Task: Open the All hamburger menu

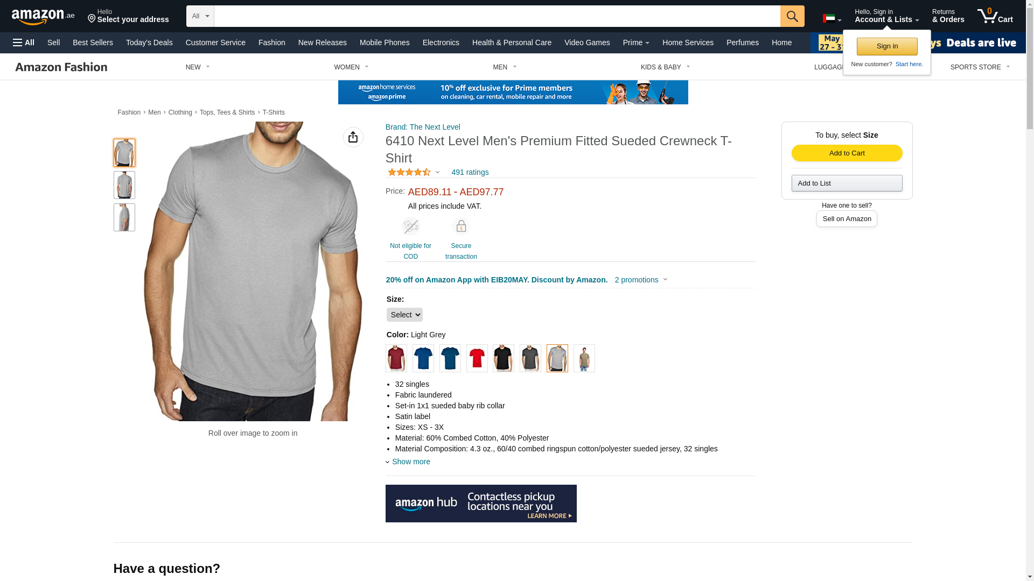Action: [x=24, y=42]
